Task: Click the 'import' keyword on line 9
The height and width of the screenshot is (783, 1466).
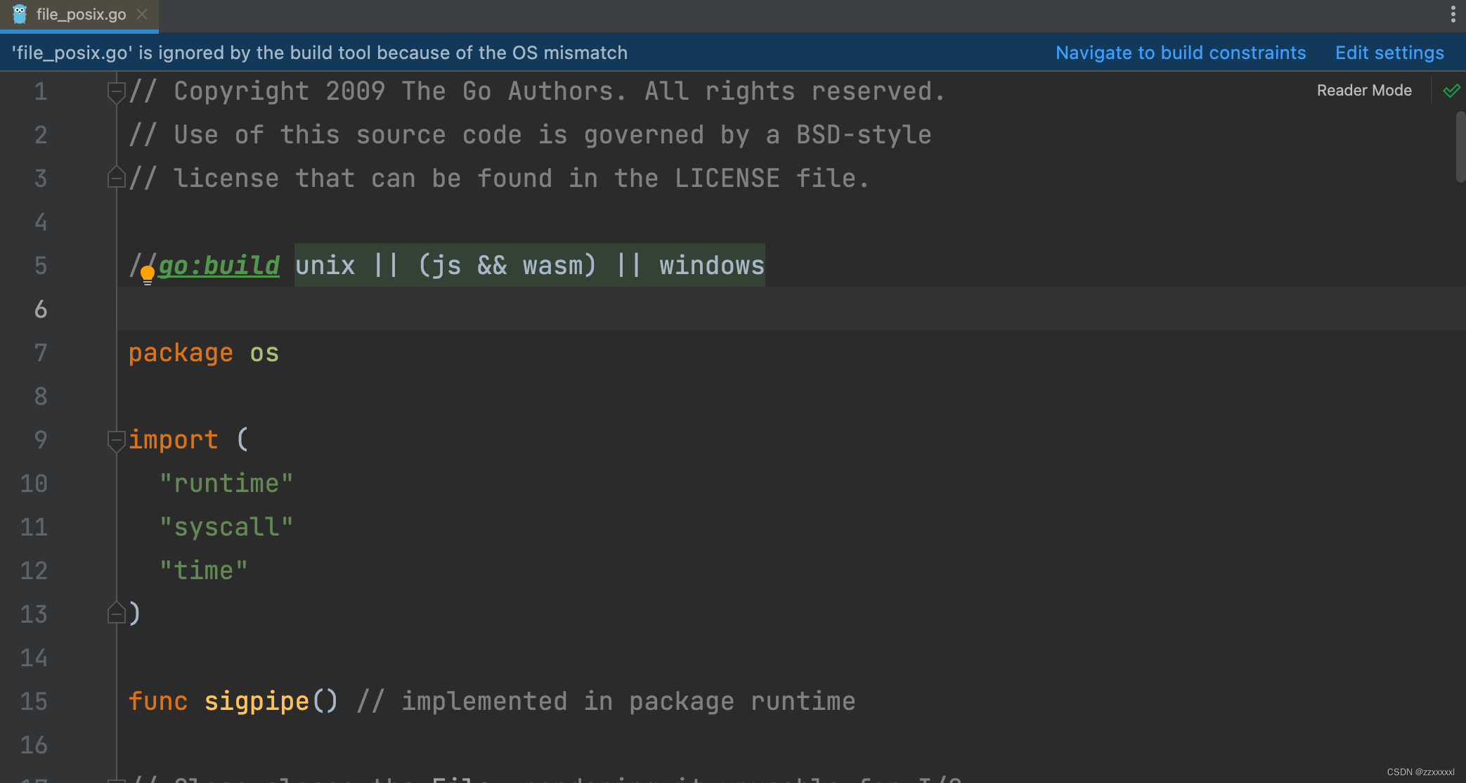Action: (173, 440)
